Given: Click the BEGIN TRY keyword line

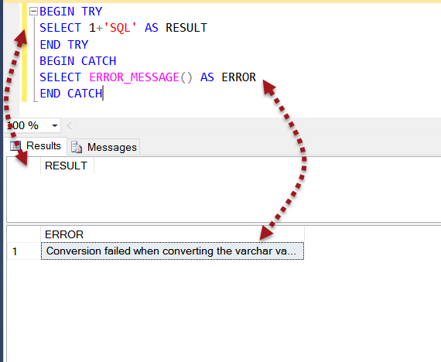Looking at the screenshot, I should tap(71, 12).
